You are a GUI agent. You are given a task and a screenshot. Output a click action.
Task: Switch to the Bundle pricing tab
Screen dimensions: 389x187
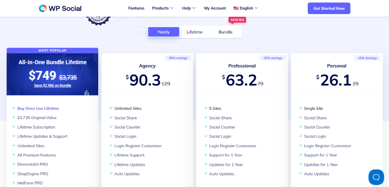226,32
